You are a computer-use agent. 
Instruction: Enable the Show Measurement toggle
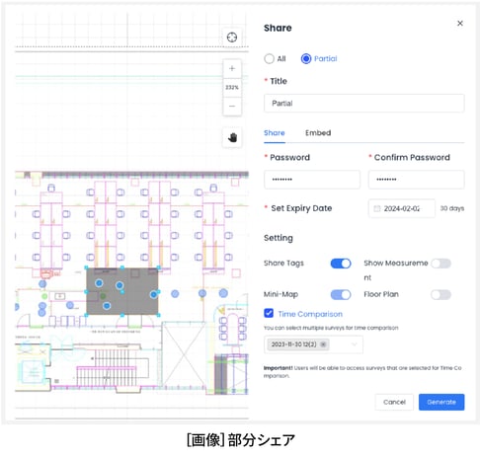[440, 264]
